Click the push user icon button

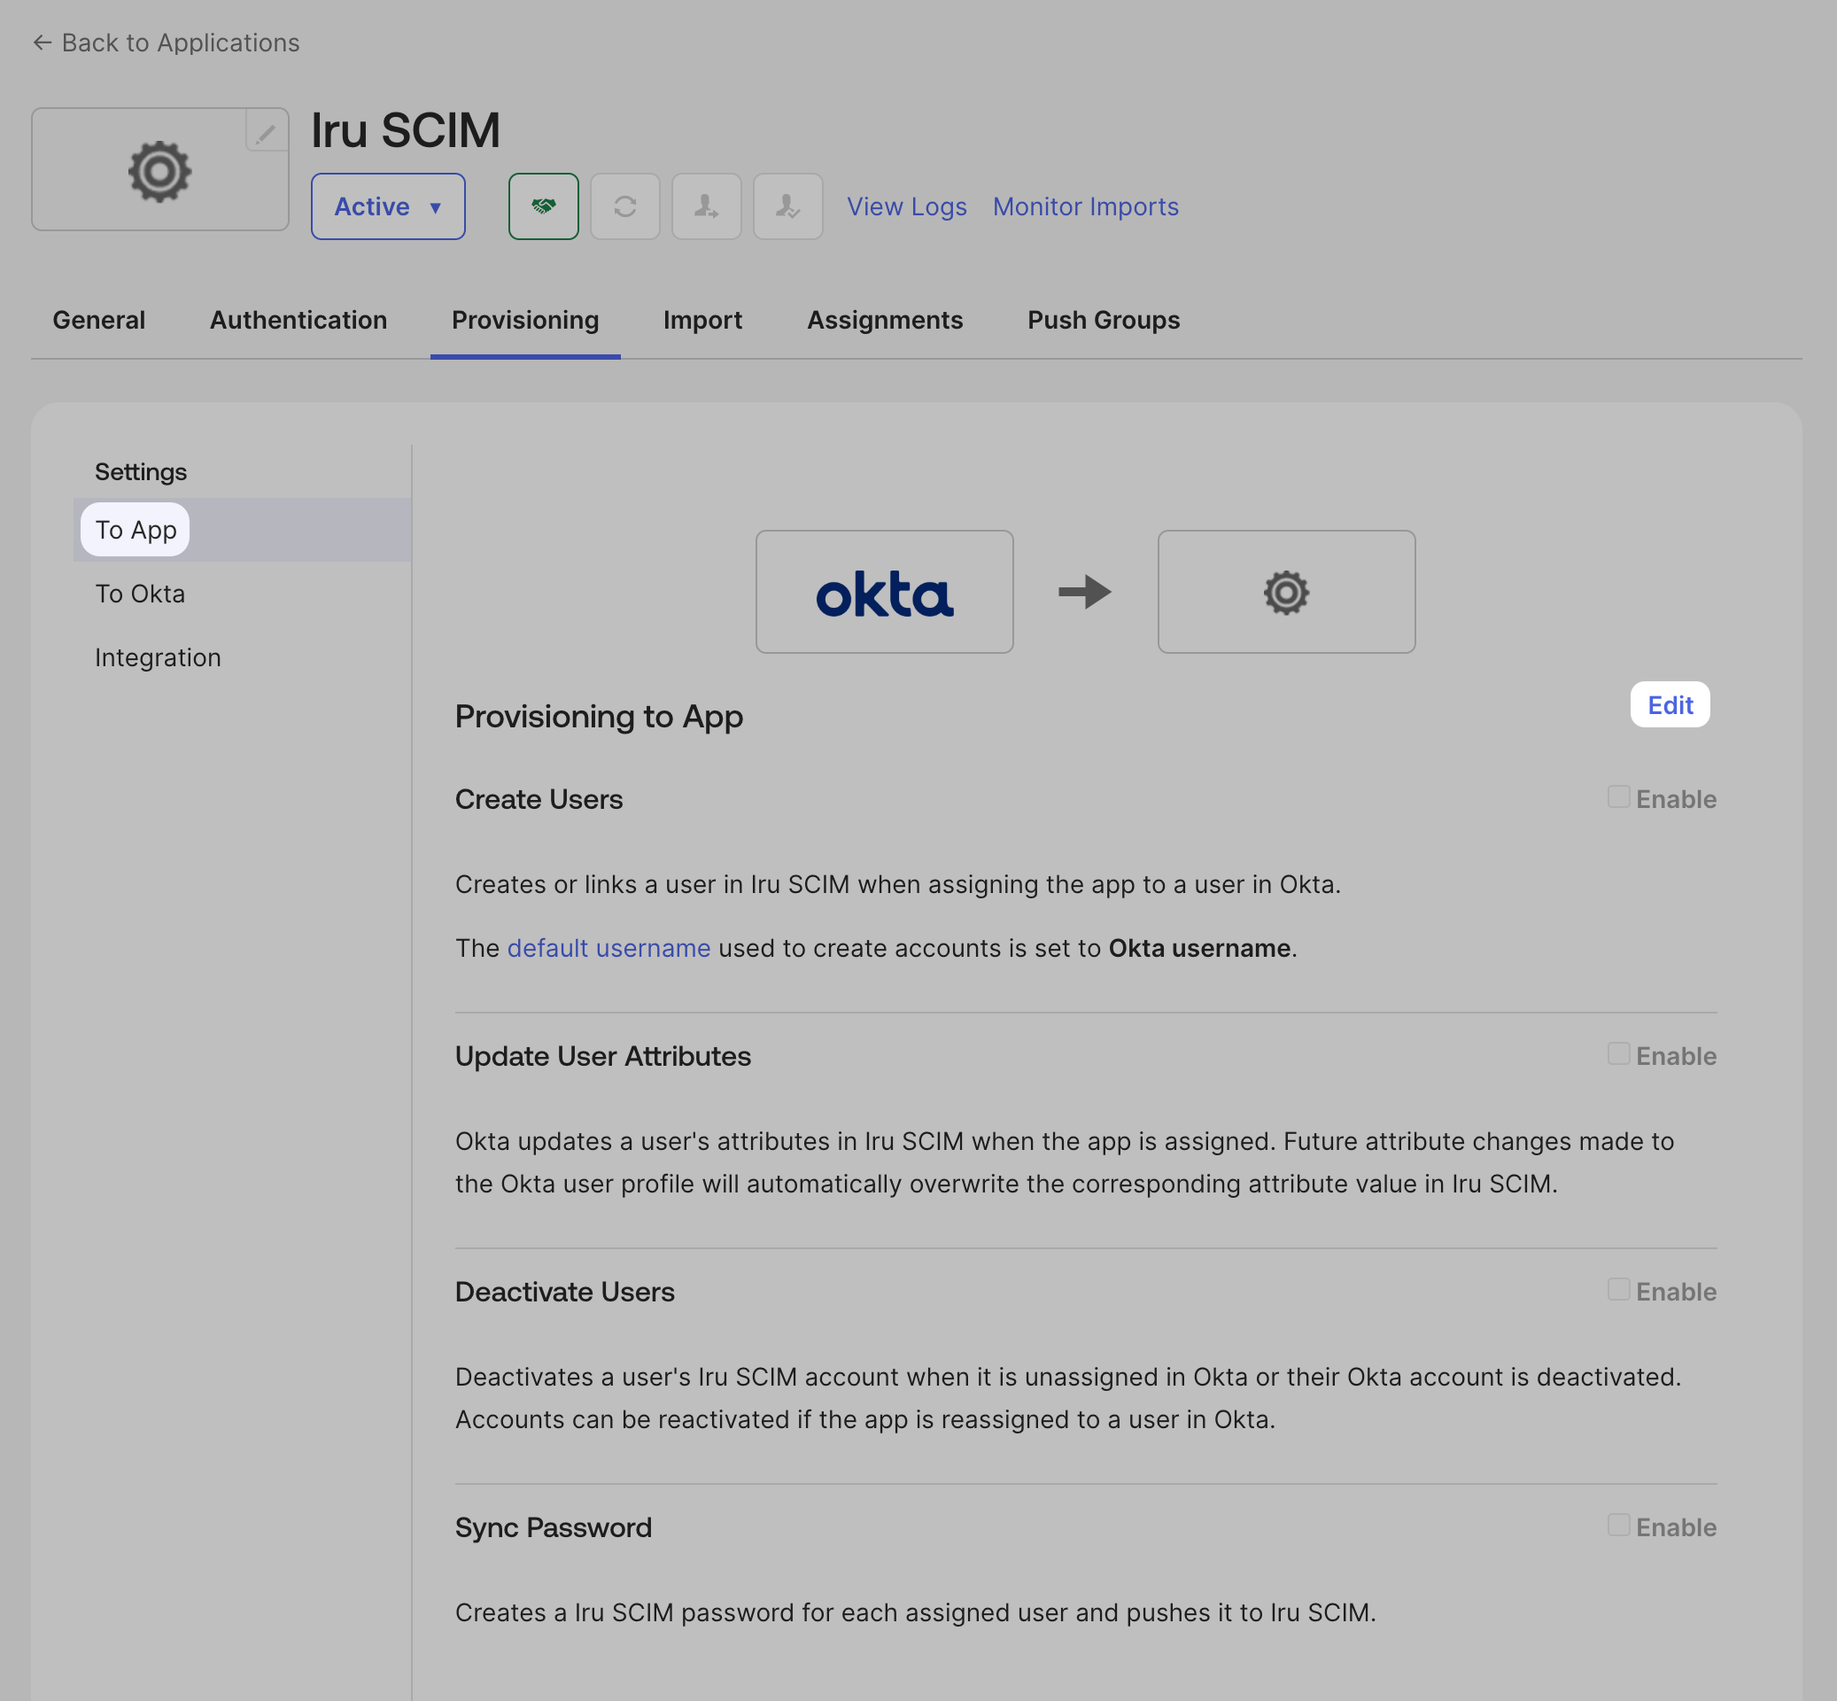point(707,206)
